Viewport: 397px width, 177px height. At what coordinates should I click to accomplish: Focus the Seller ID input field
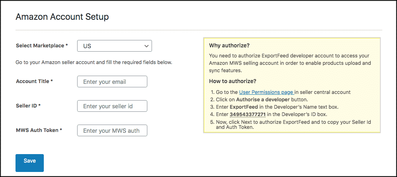(x=112, y=106)
